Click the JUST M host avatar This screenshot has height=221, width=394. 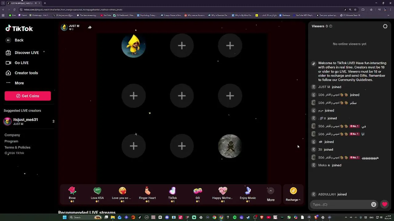(64, 27)
